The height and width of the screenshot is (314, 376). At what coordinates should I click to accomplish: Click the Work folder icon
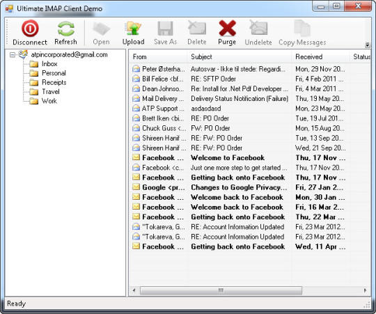click(34, 101)
